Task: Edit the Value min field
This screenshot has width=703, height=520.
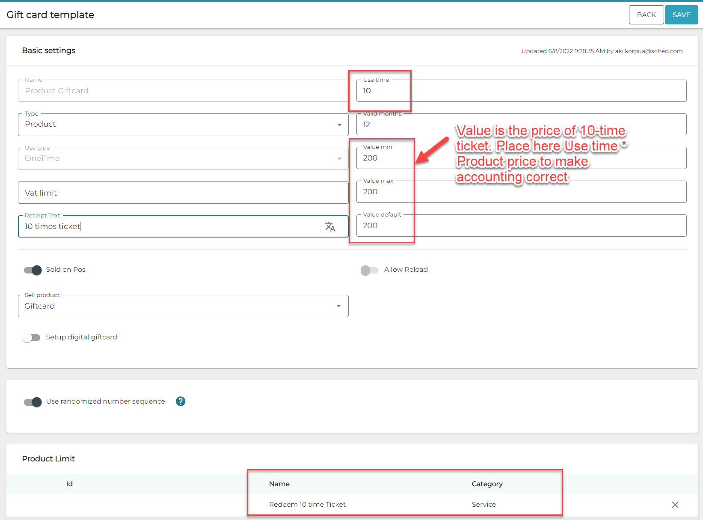Action: pos(521,158)
